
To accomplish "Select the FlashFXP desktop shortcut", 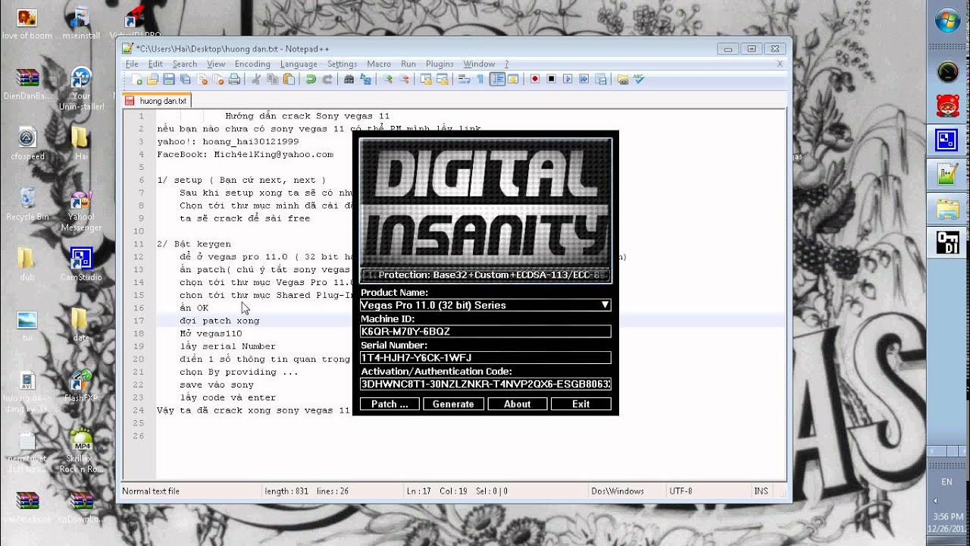I will pos(81,385).
